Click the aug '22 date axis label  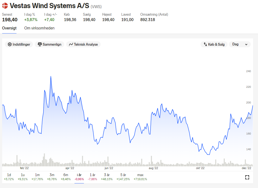[x=153, y=168]
